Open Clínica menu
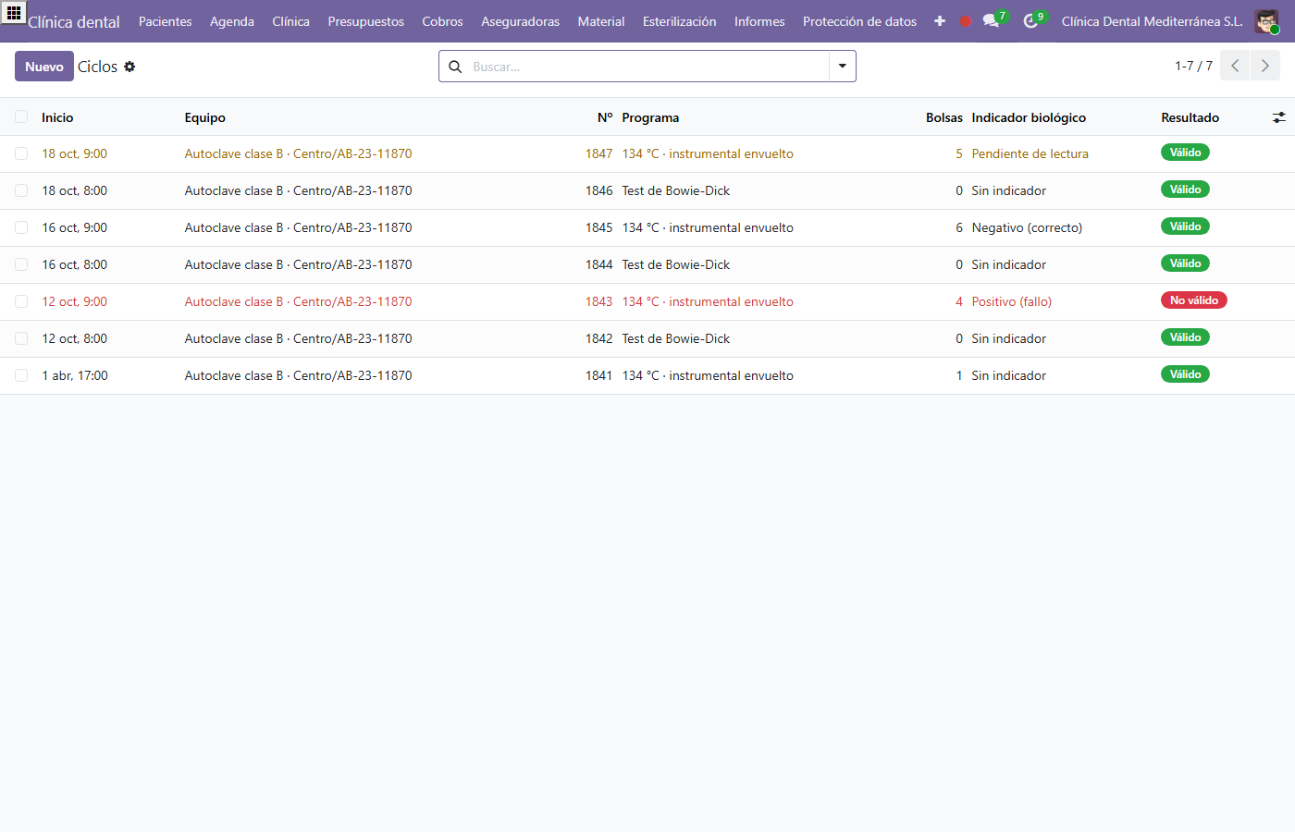1295x832 pixels. tap(290, 21)
